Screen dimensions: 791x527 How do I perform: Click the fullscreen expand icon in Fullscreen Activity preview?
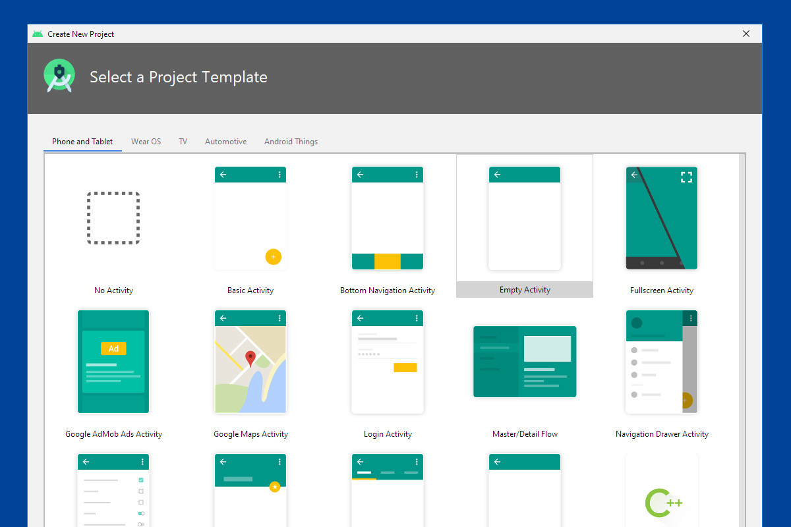pos(686,177)
